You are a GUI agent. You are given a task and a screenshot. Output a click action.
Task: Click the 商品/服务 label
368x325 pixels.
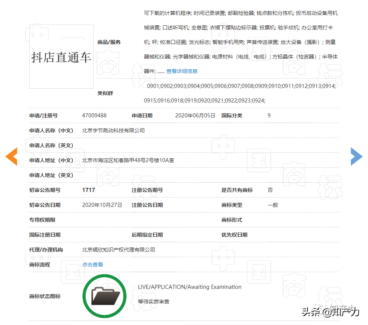[109, 42]
